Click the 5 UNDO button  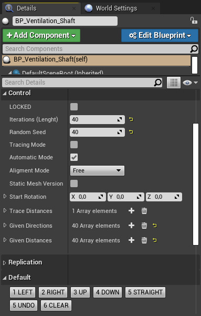coord(24,305)
